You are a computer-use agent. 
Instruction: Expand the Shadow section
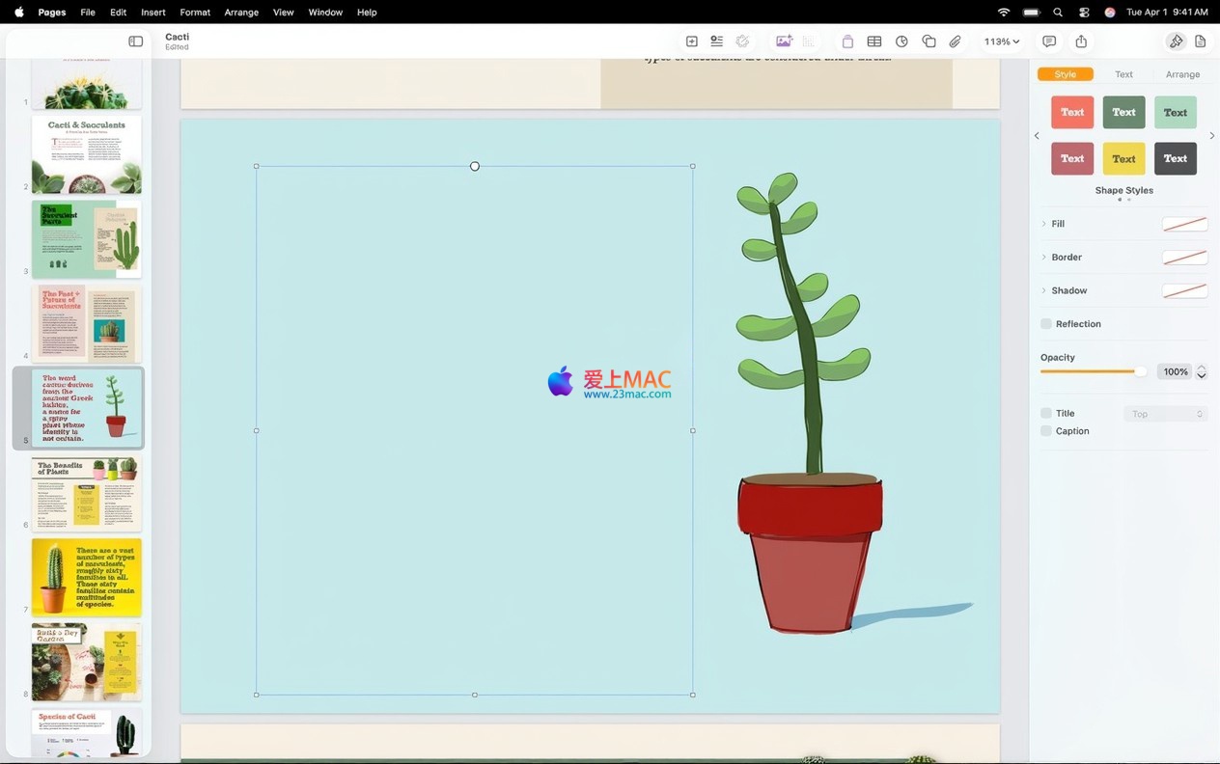pyautogui.click(x=1043, y=290)
